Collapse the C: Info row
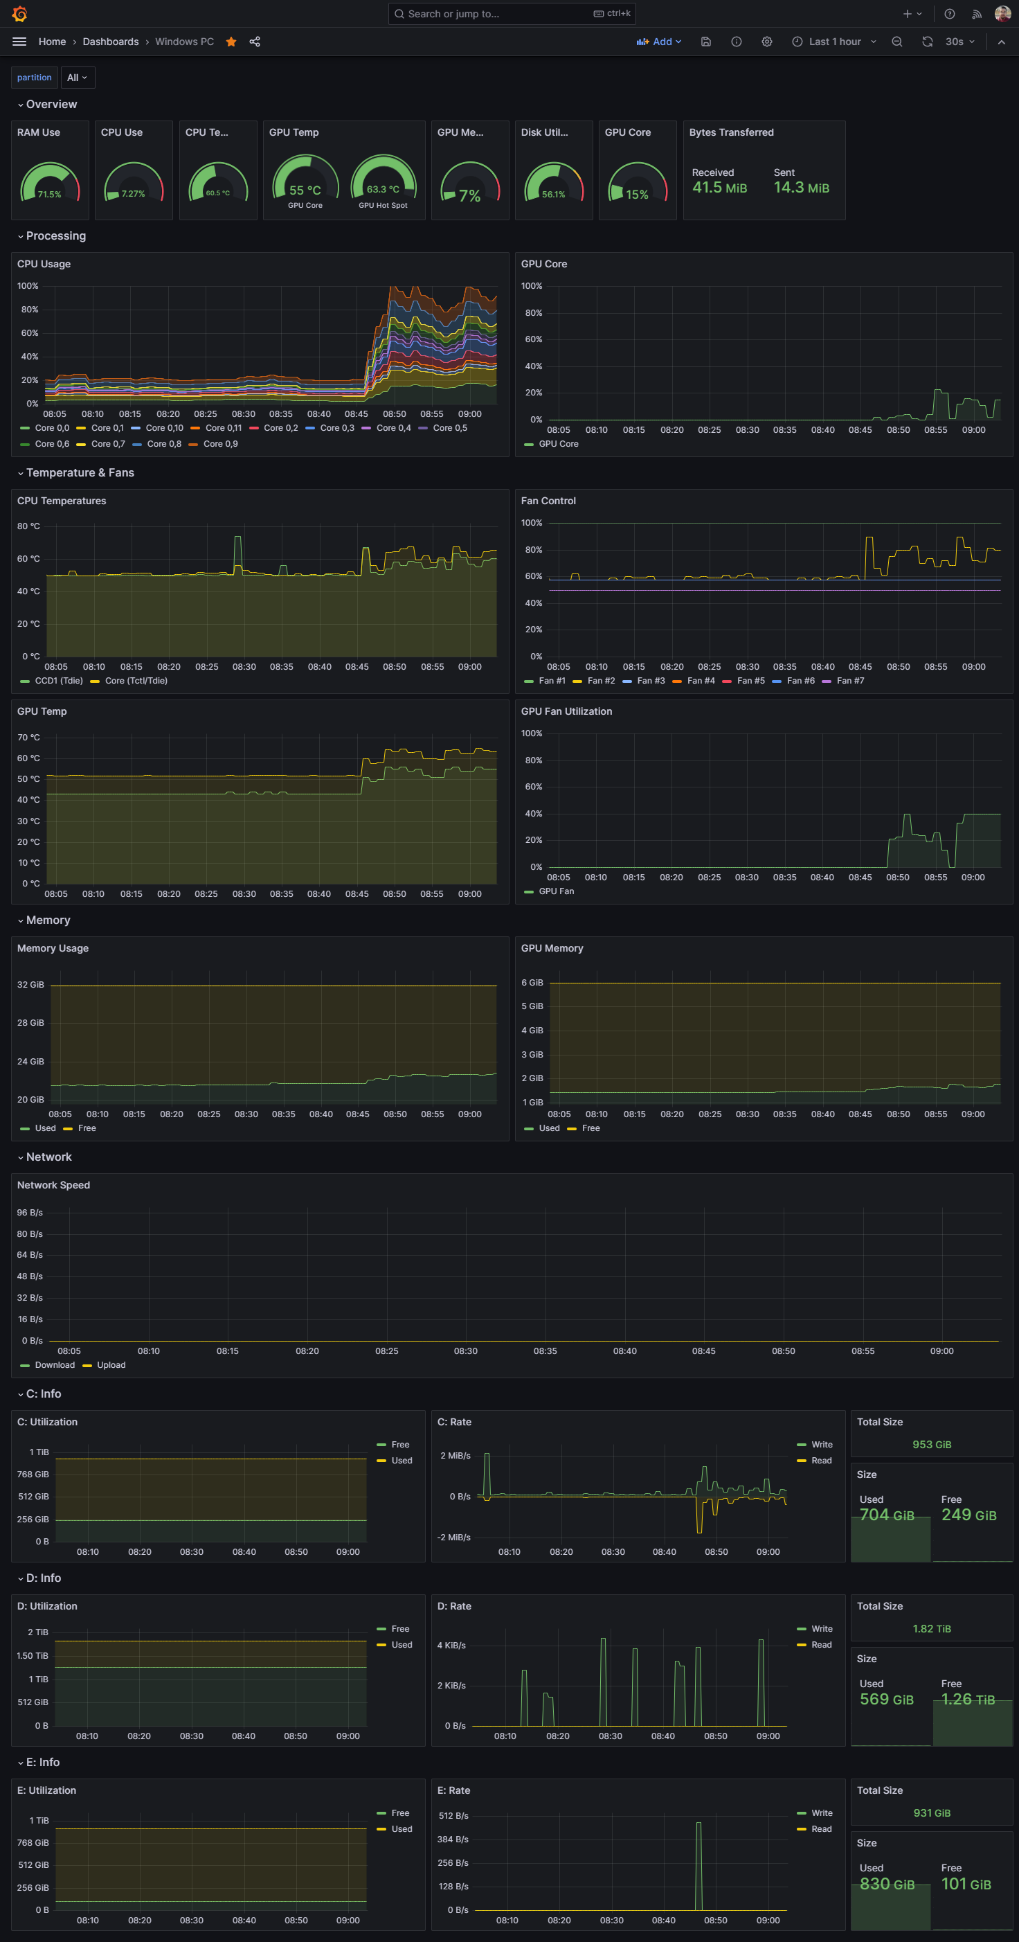The width and height of the screenshot is (1019, 1942). 39,1393
